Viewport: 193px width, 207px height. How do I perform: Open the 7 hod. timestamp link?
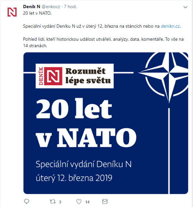(x=70, y=7)
